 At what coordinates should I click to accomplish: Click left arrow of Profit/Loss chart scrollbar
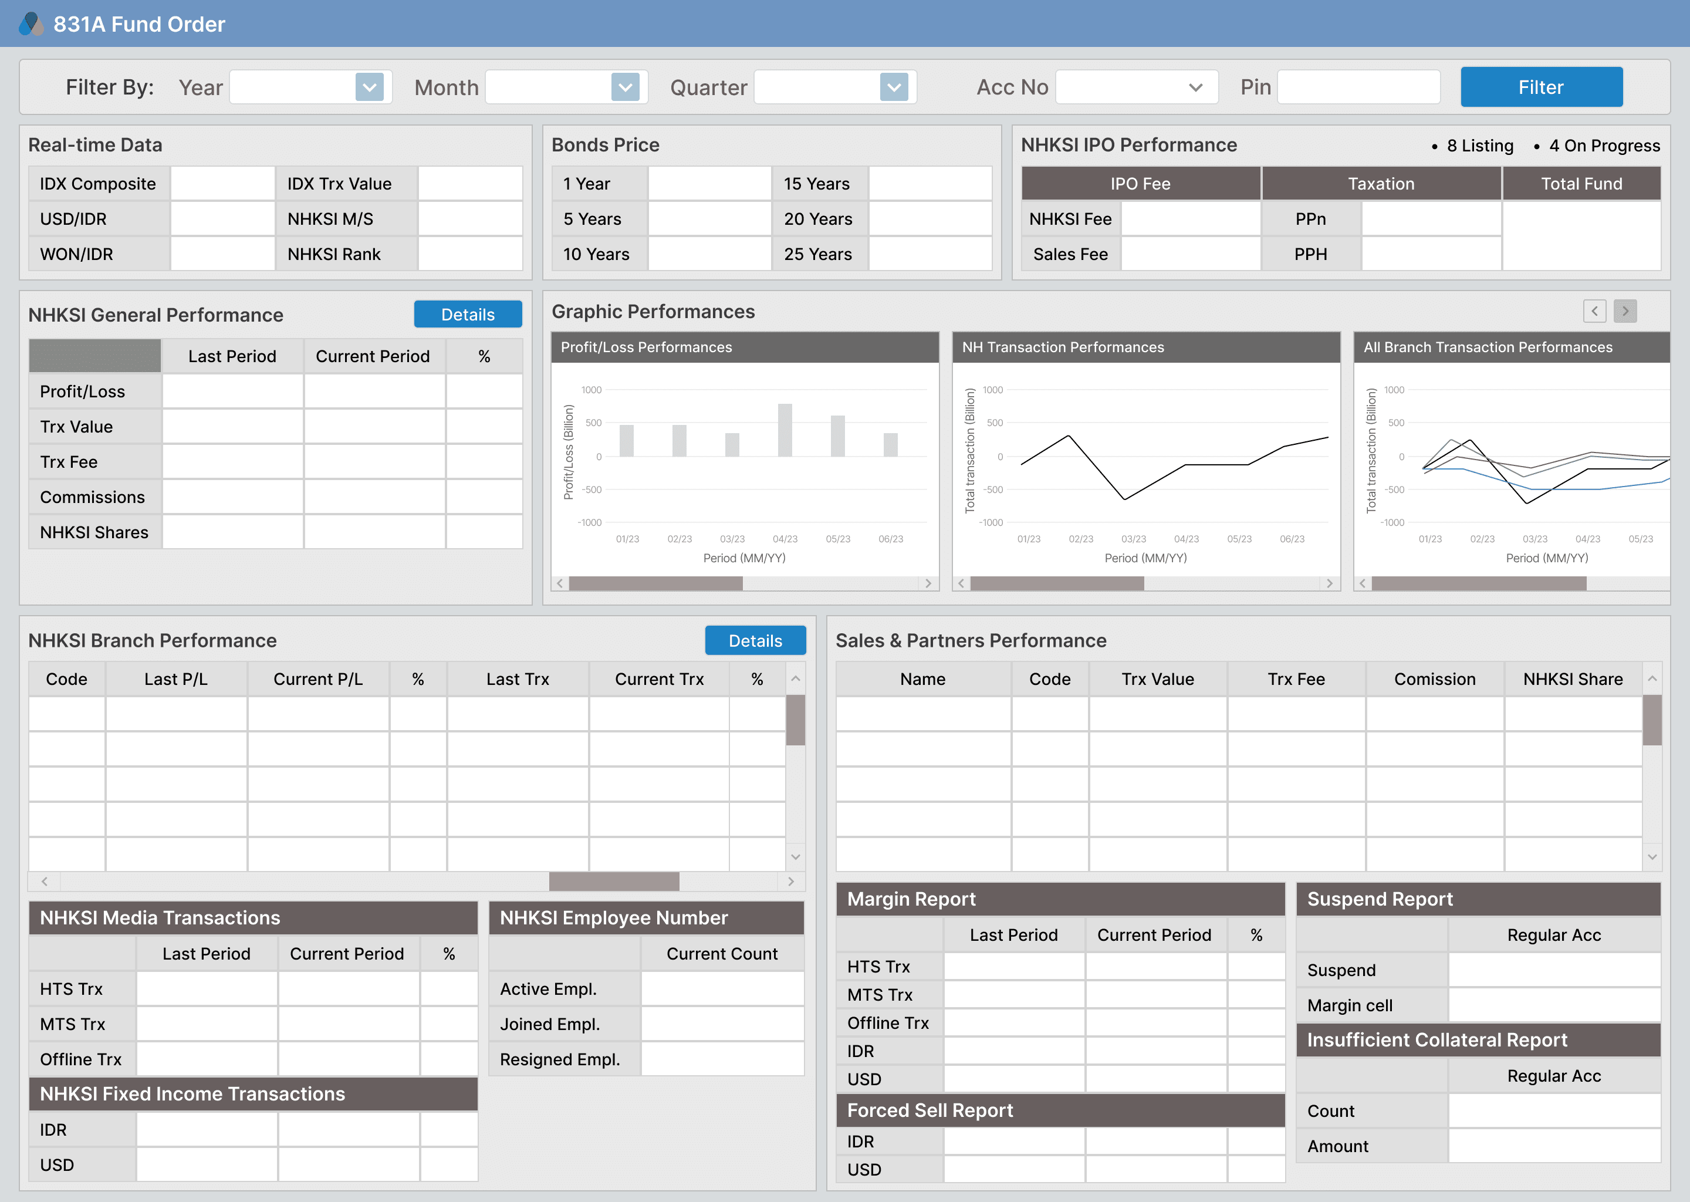pyautogui.click(x=560, y=583)
